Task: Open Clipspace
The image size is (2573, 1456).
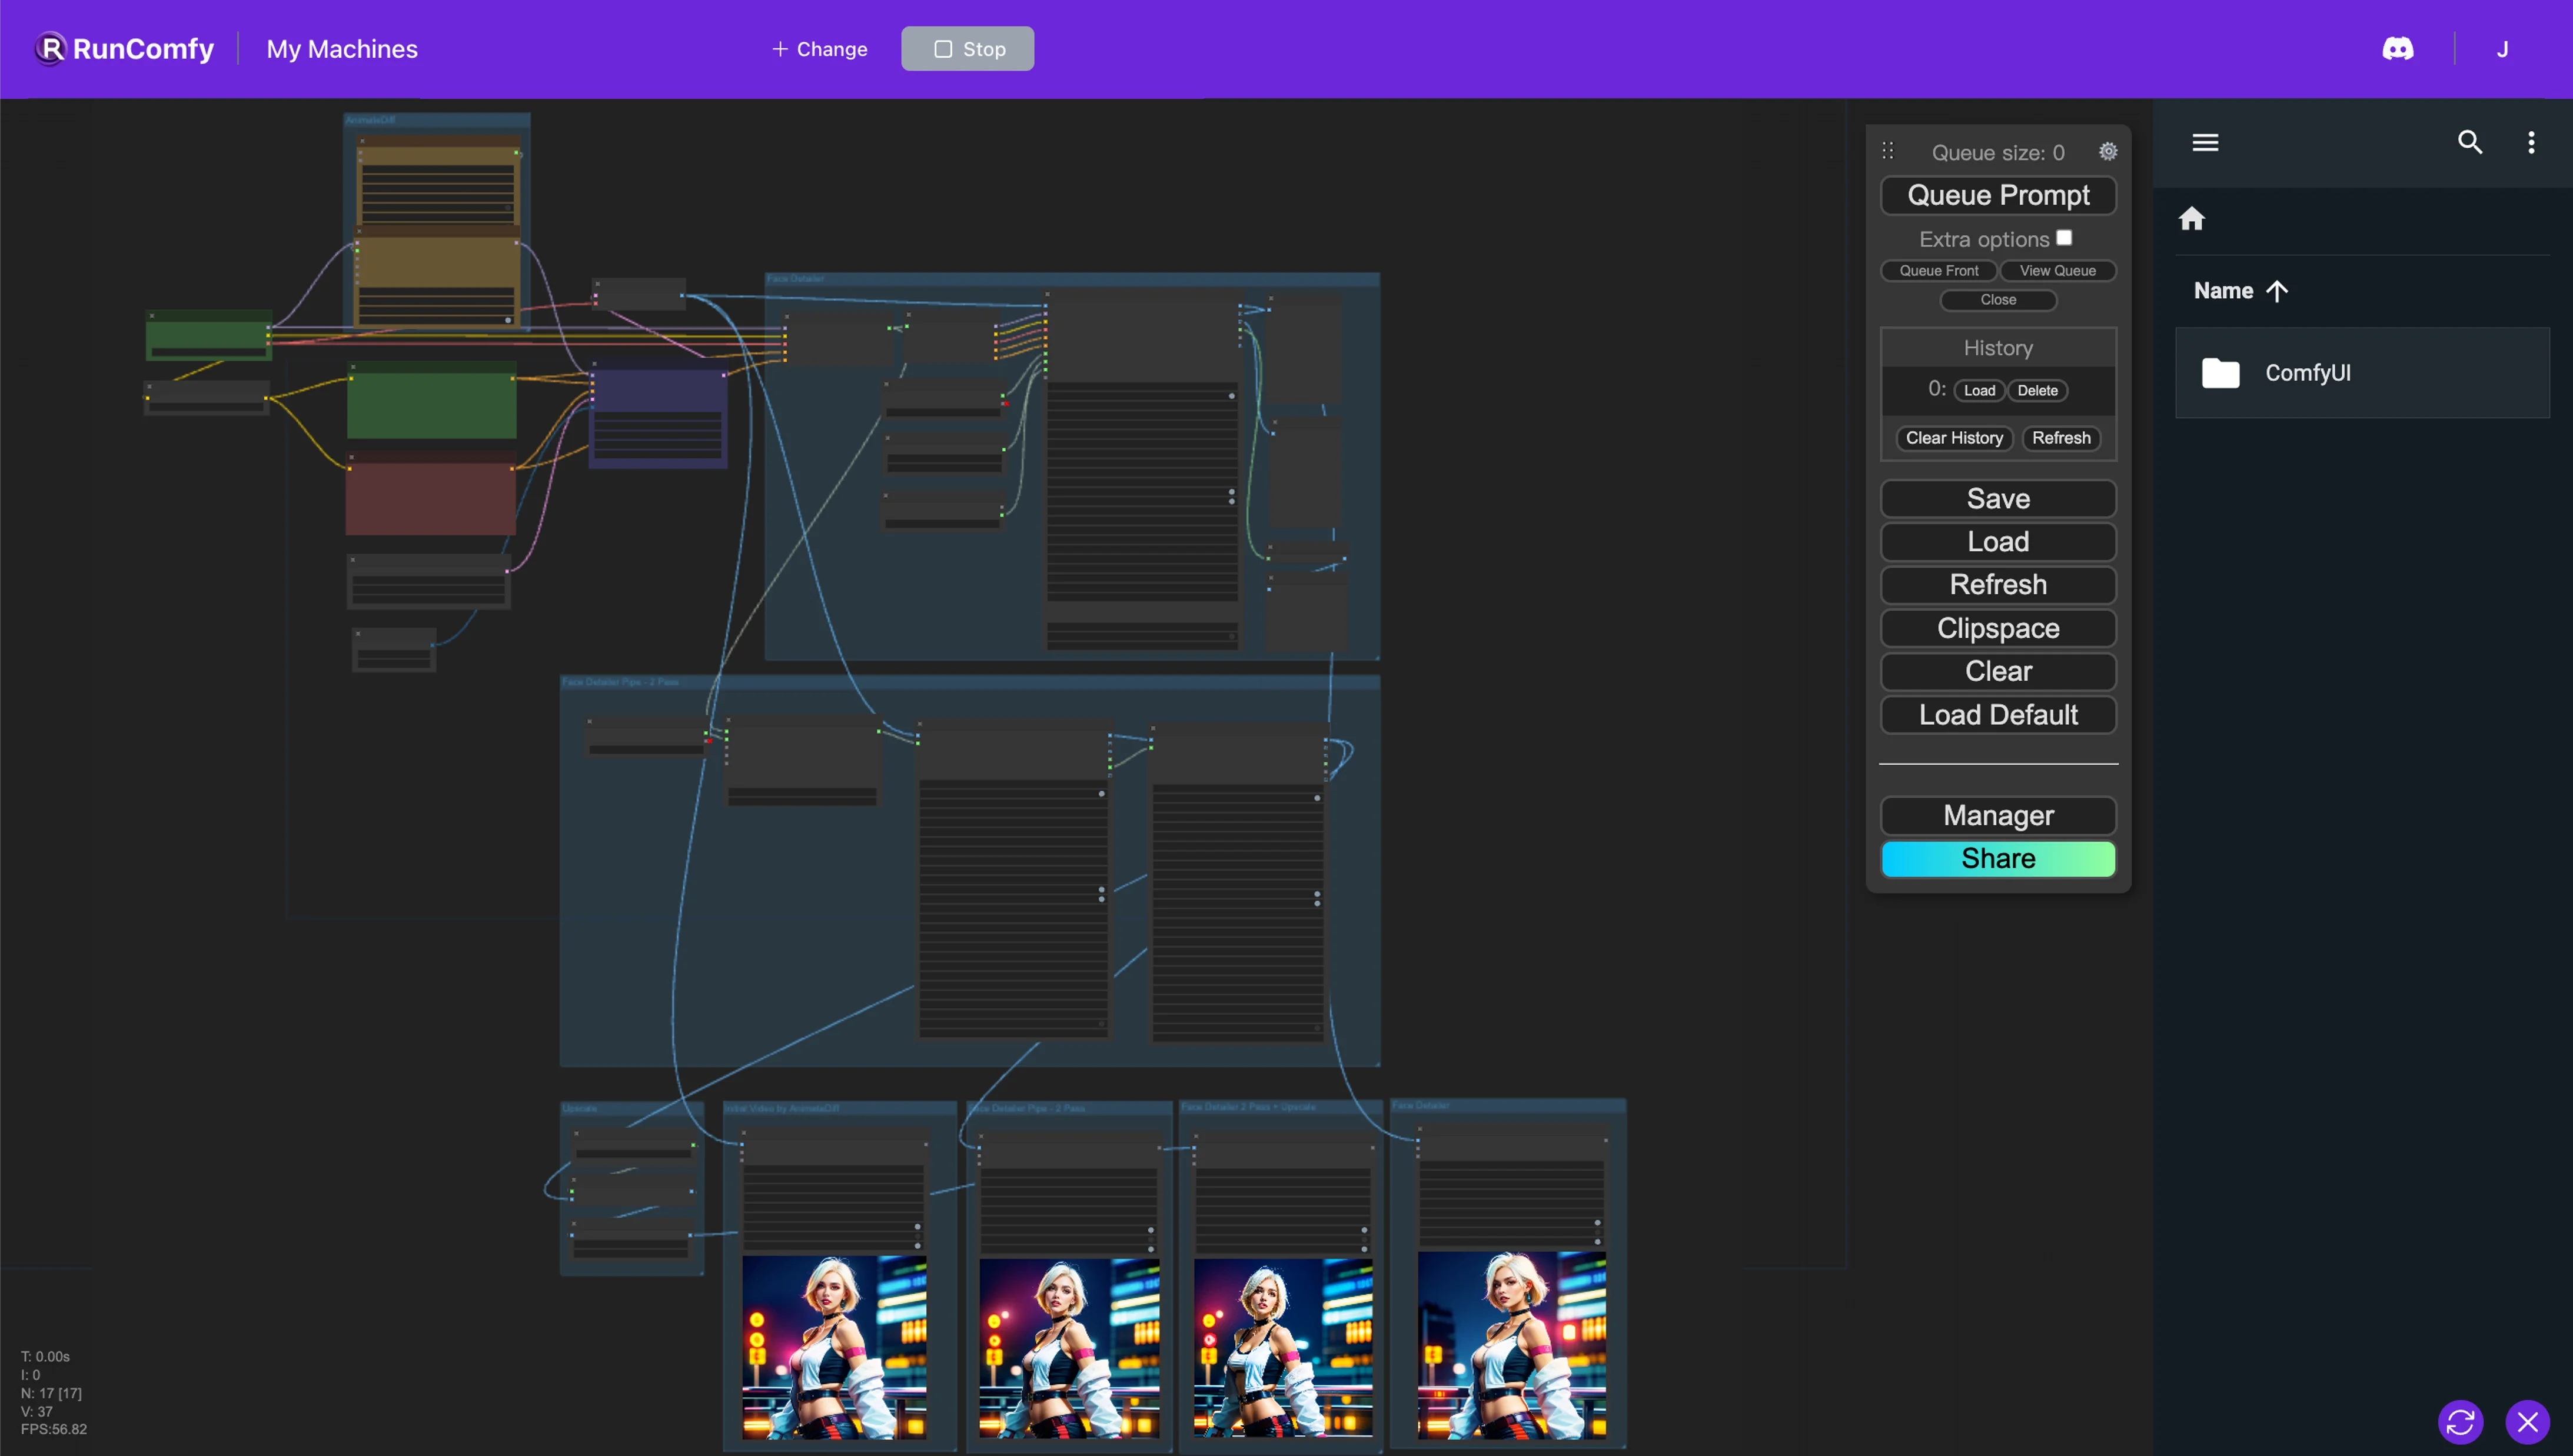Action: click(1998, 628)
